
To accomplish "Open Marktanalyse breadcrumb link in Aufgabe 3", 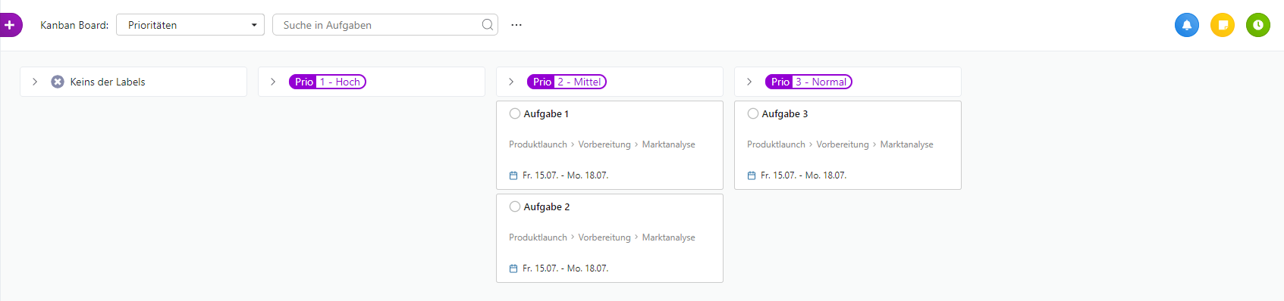I will (x=906, y=144).
